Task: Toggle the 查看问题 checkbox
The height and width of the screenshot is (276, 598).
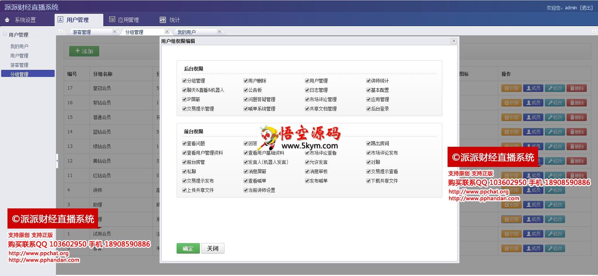Action: click(x=184, y=143)
